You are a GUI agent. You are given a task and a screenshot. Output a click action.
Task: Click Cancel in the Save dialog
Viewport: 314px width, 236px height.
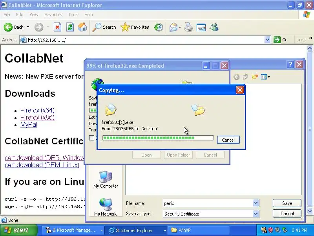tap(287, 213)
